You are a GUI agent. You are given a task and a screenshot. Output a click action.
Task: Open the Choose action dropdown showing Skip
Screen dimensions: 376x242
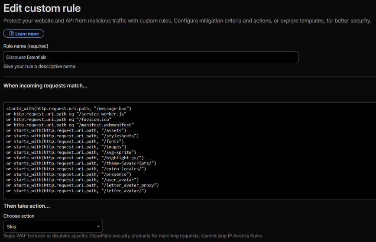(53, 226)
